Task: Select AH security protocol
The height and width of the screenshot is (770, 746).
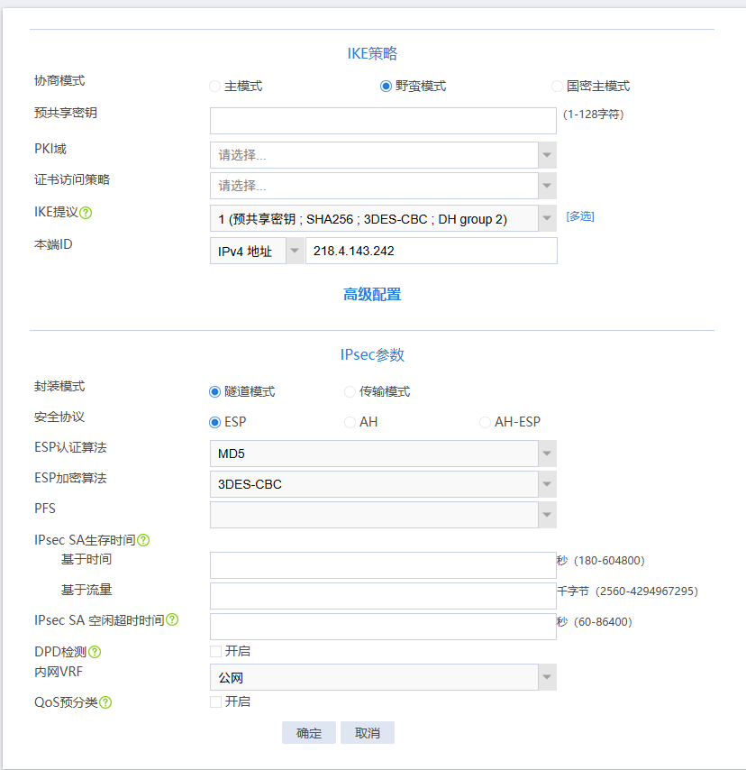Action: pos(350,422)
